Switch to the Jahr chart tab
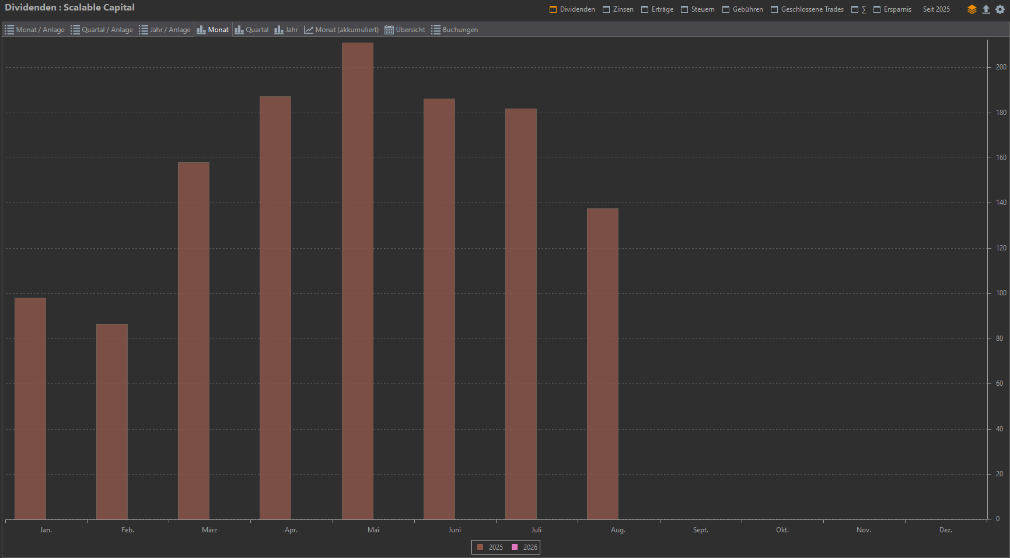1010x558 pixels. tap(286, 30)
